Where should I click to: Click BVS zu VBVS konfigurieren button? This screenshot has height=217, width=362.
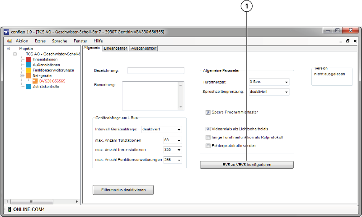(x=247, y=165)
